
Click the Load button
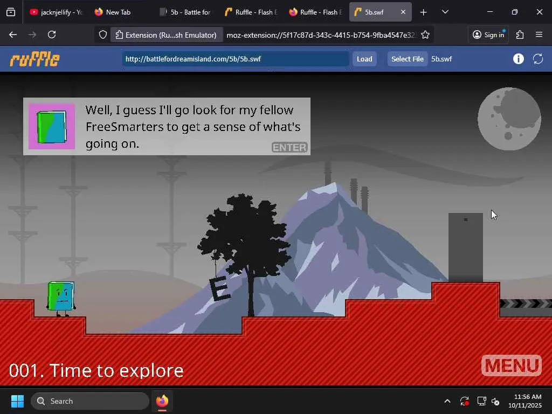tap(364, 59)
